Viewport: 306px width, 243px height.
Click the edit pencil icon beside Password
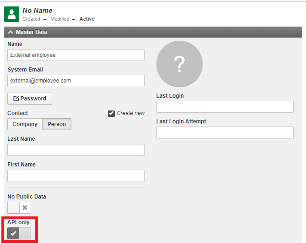coord(16,99)
